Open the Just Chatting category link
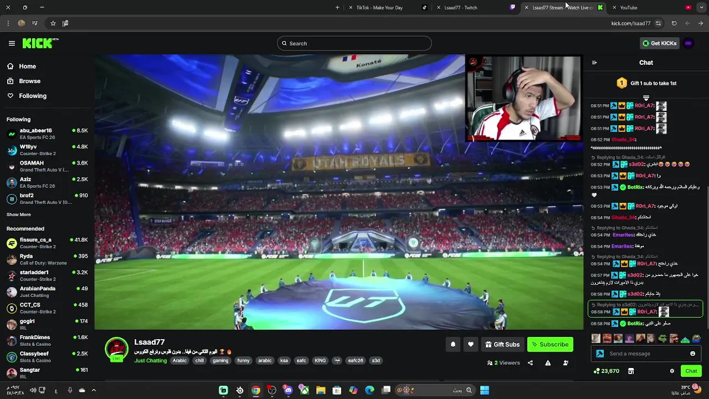Viewport: 709px width, 399px height. click(x=150, y=361)
